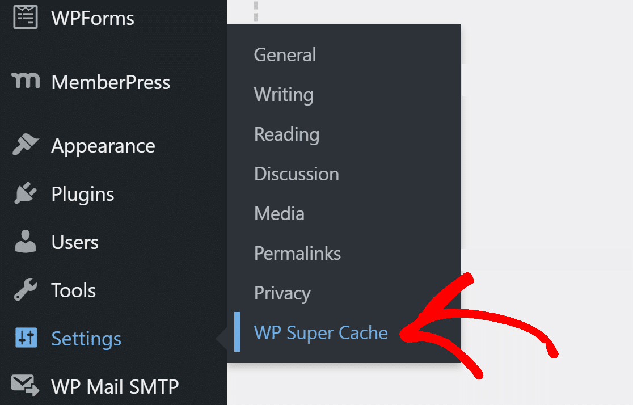
Task: Click the highlighted WP Super Cache entry
Action: tap(321, 333)
